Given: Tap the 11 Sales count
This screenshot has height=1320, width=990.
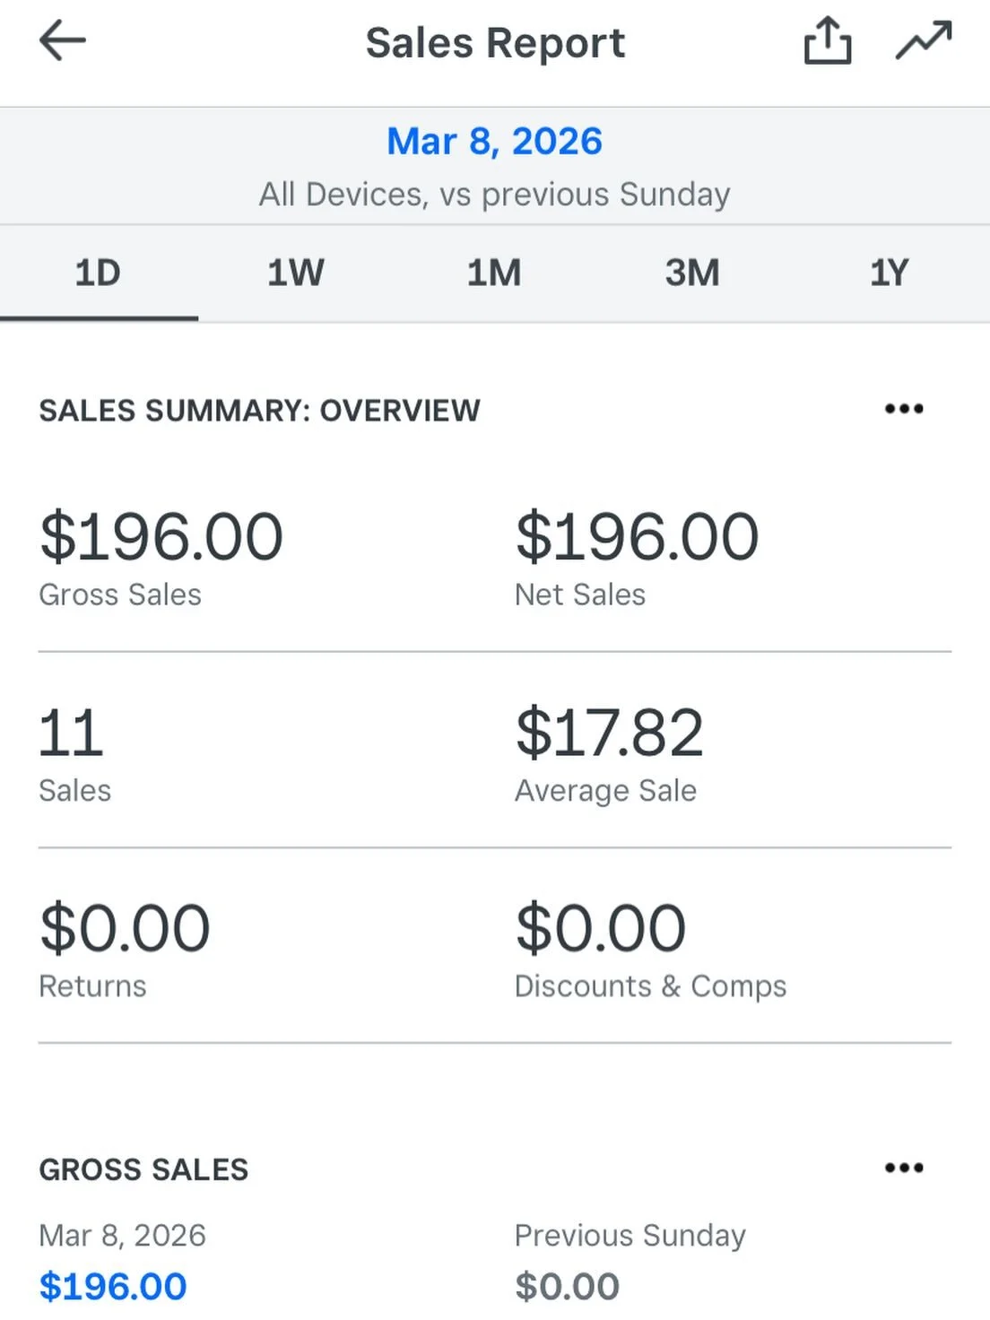Looking at the screenshot, I should click(x=72, y=734).
